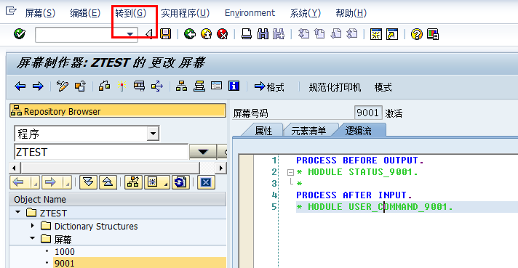
Task: Collapse all nodes in the object tree
Action: click(108, 182)
